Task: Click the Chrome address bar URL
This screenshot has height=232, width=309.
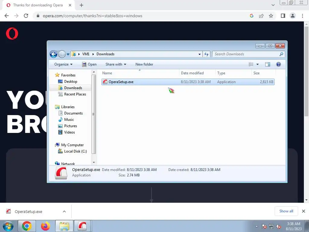Action: (x=92, y=16)
